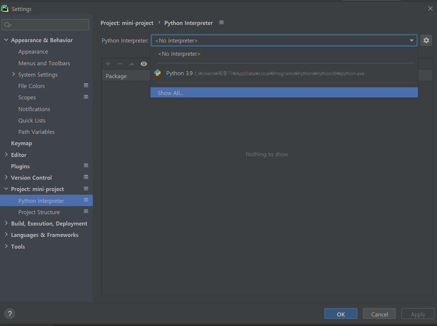The height and width of the screenshot is (326, 437).
Task: Click the Python logo icon in interpreter list
Action: point(157,73)
